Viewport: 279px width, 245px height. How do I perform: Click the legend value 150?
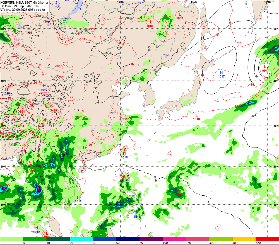coord(188,243)
